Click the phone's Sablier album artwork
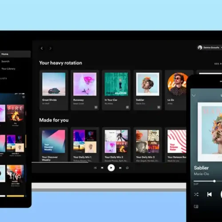 210,132
